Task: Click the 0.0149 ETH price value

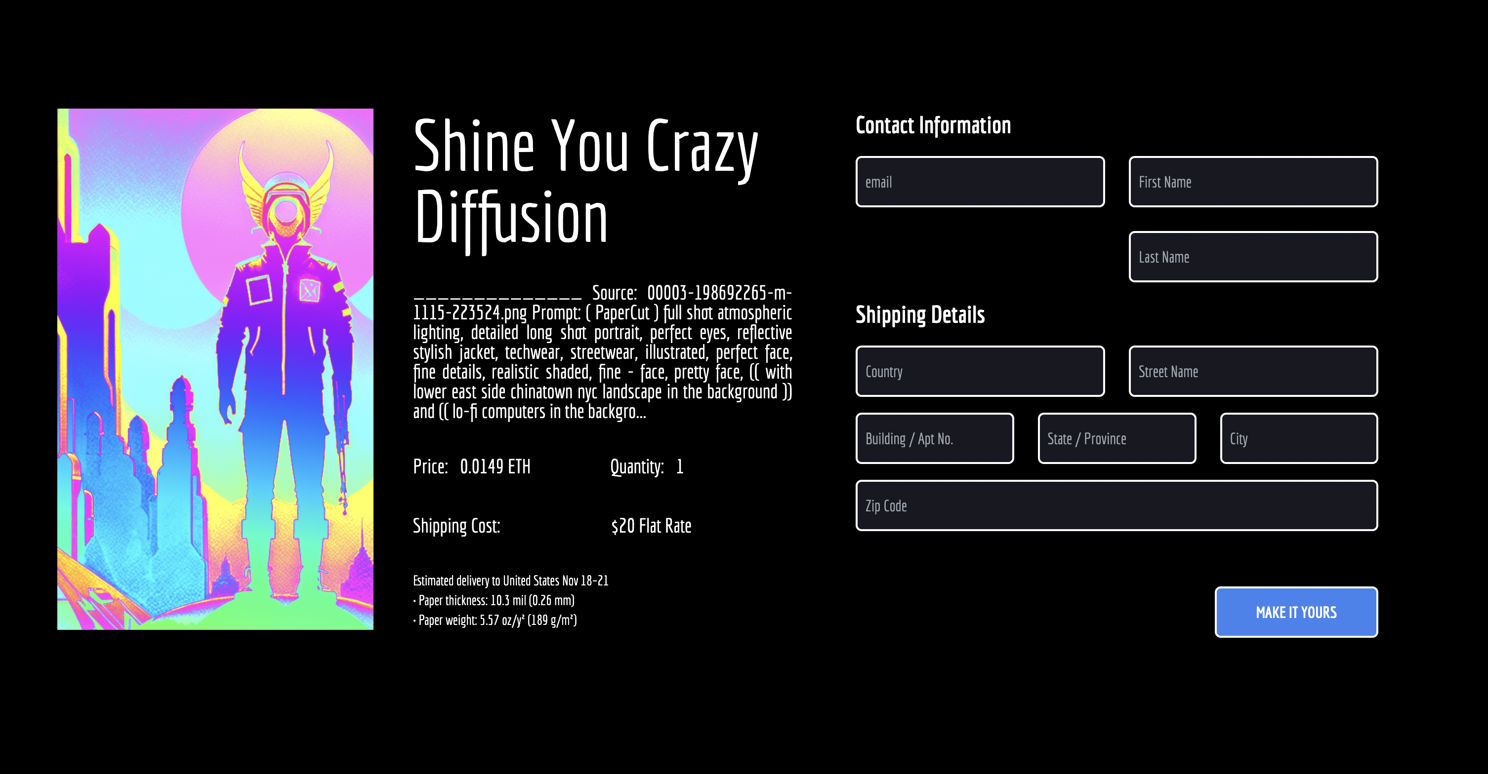Action: click(495, 466)
